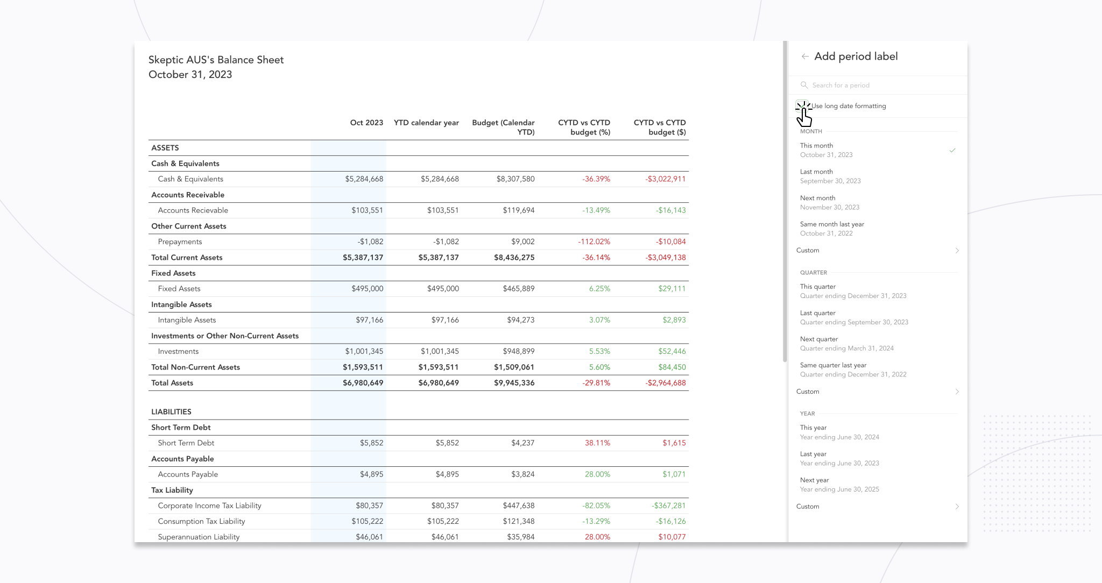Select the Accounts Recievable line item
This screenshot has width=1102, height=583.
193,210
